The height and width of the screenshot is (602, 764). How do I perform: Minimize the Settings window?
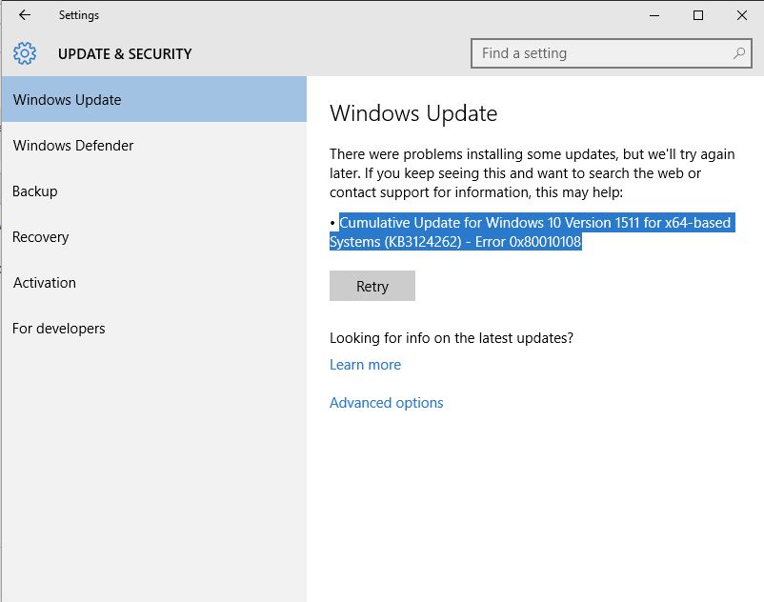point(654,15)
